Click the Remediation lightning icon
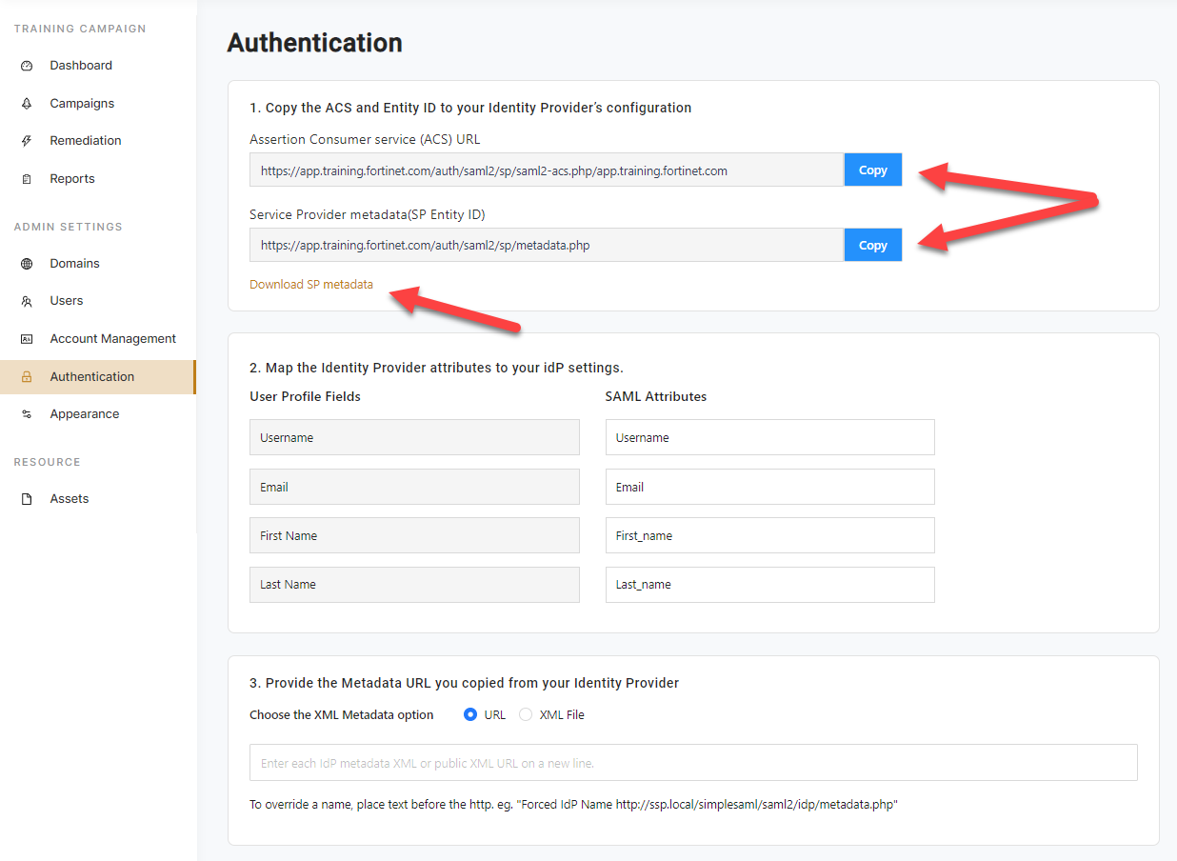Viewport: 1177px width, 861px height. [28, 140]
